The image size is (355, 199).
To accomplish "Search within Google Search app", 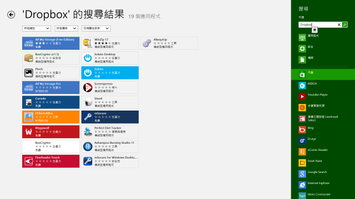I will (x=323, y=174).
